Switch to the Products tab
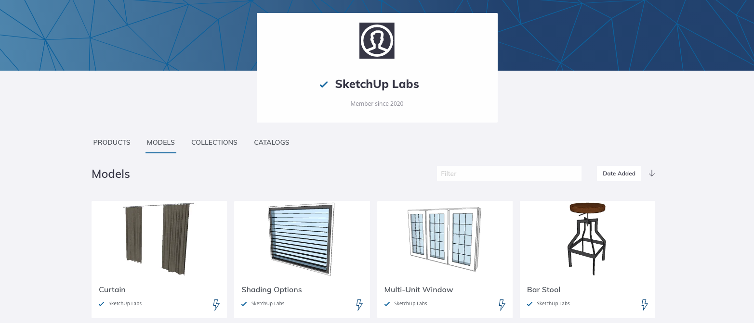 tap(112, 142)
